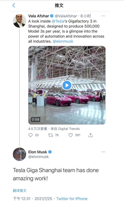Open more options on Vala Afshar's tweet
The width and height of the screenshot is (124, 204).
103,16
